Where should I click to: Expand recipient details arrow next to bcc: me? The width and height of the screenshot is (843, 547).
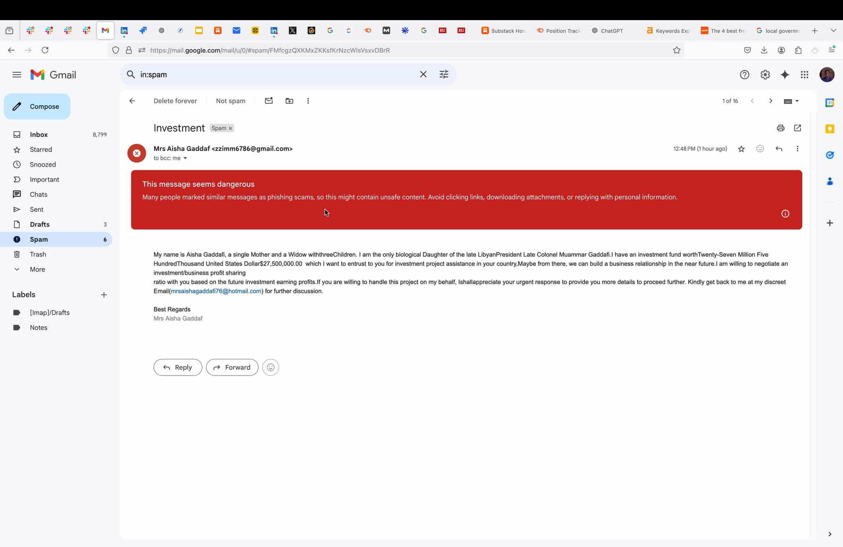185,158
